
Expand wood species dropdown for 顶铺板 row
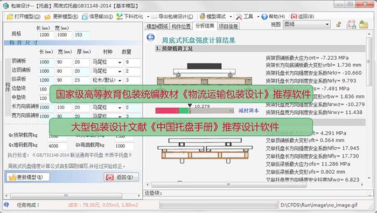pos(120,63)
